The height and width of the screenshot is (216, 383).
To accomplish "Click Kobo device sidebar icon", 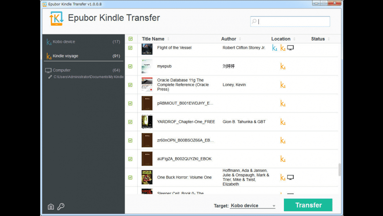I will point(49,42).
